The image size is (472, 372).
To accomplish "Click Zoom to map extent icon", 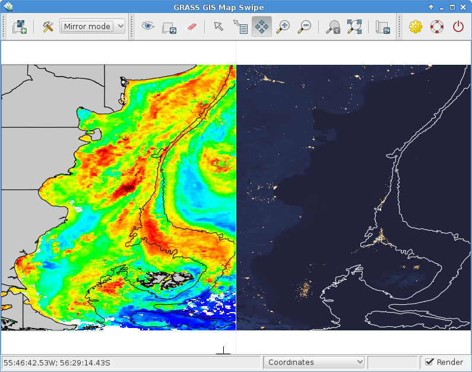I will (x=333, y=27).
